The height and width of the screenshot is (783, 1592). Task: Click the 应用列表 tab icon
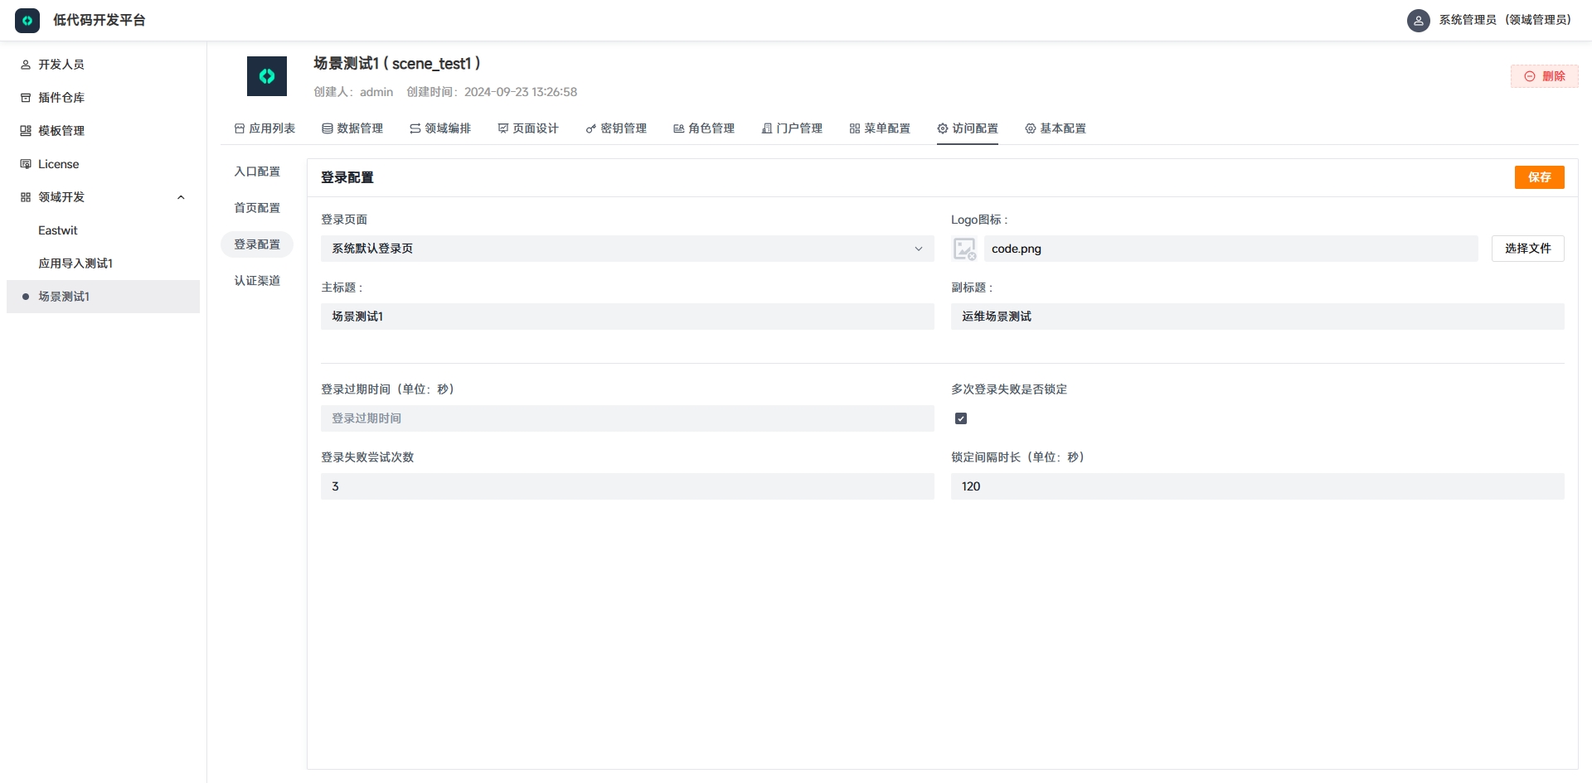pos(240,128)
